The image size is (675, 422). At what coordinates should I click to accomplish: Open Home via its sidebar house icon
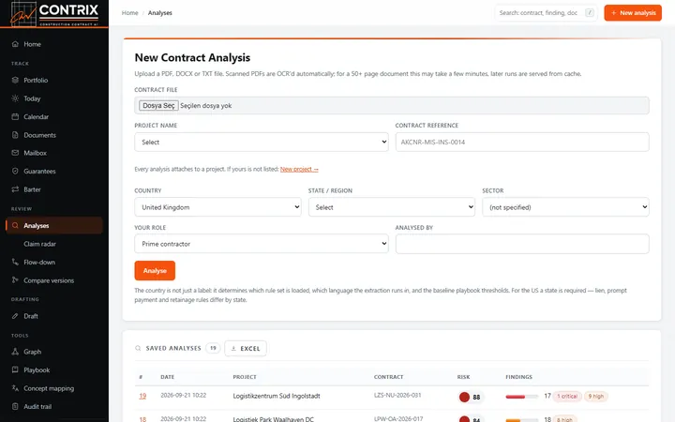[15, 44]
